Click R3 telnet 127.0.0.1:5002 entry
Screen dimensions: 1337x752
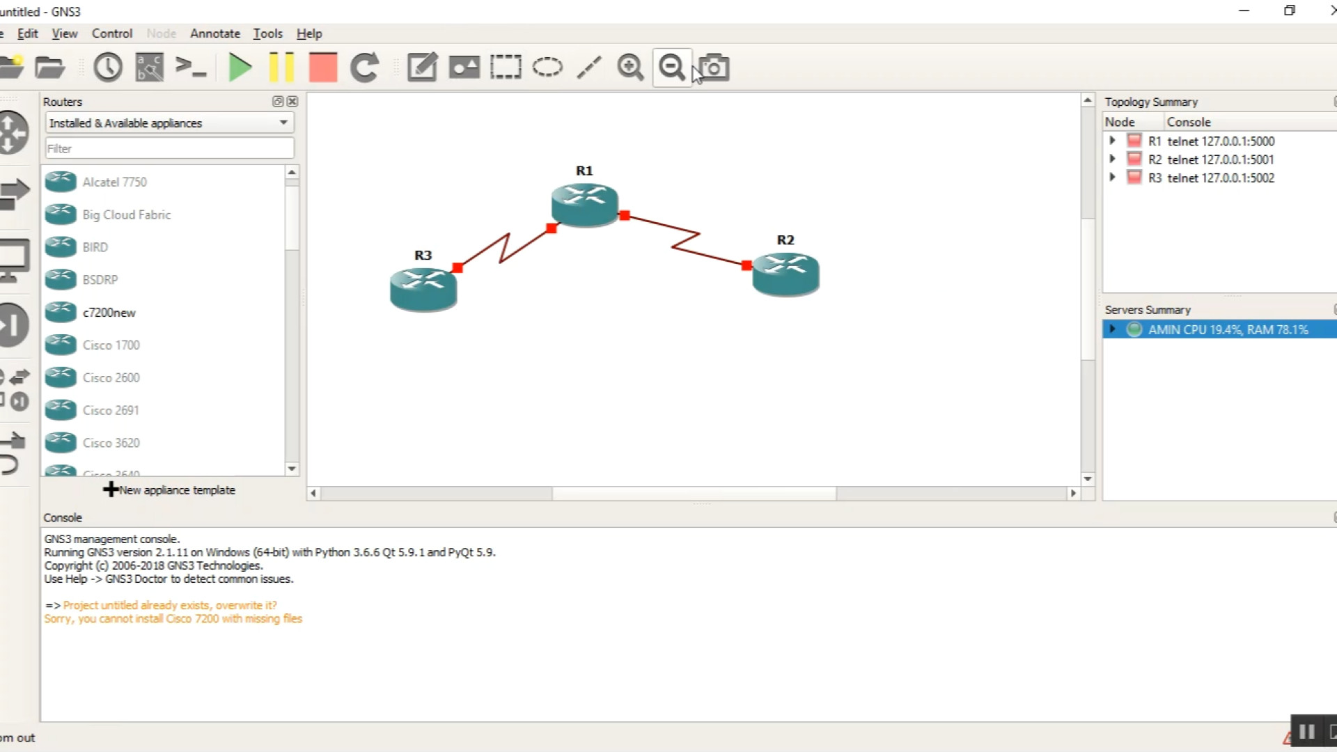tap(1212, 178)
